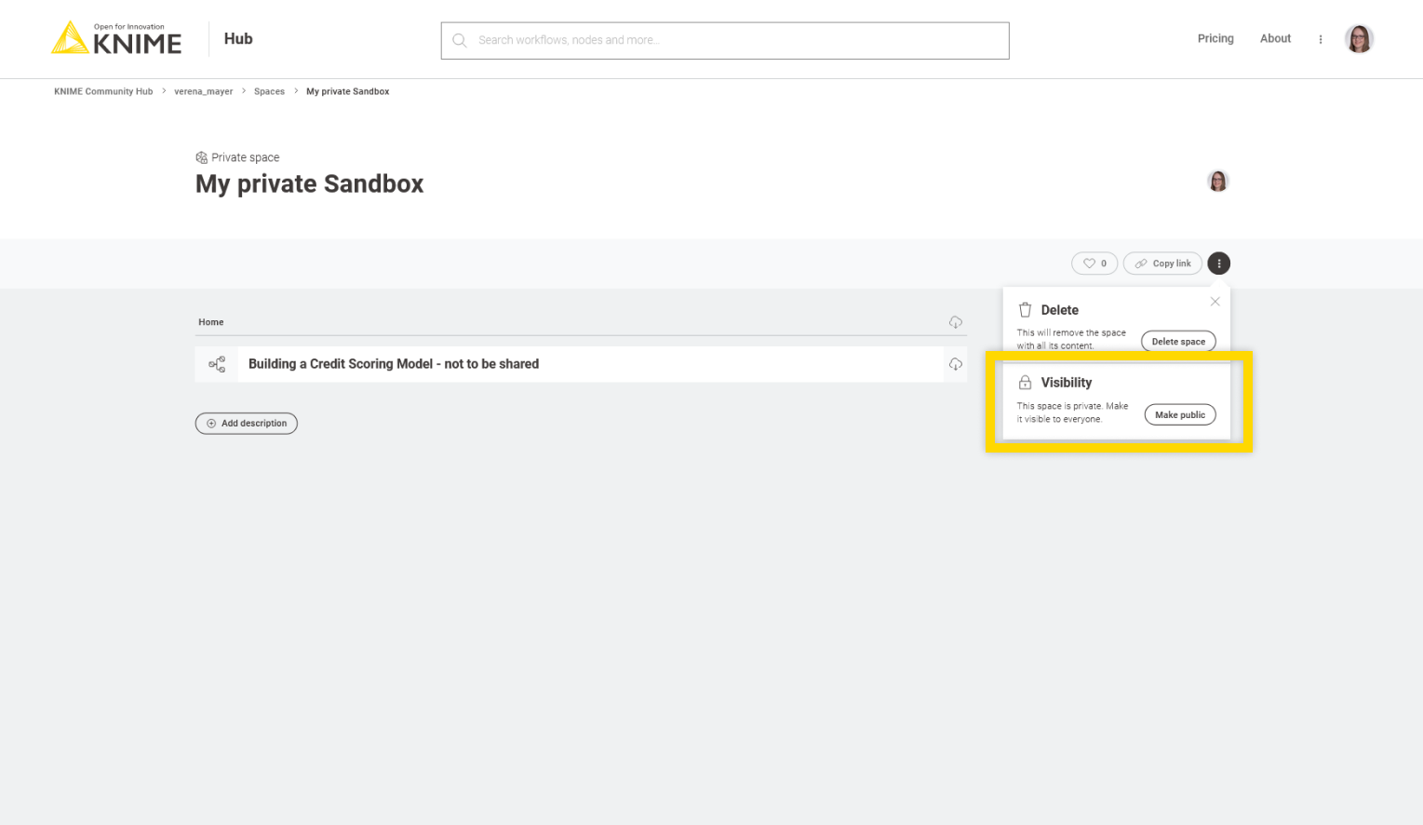Screen dimensions: 1423x825
Task: Open the About menu item
Action: pyautogui.click(x=1274, y=39)
